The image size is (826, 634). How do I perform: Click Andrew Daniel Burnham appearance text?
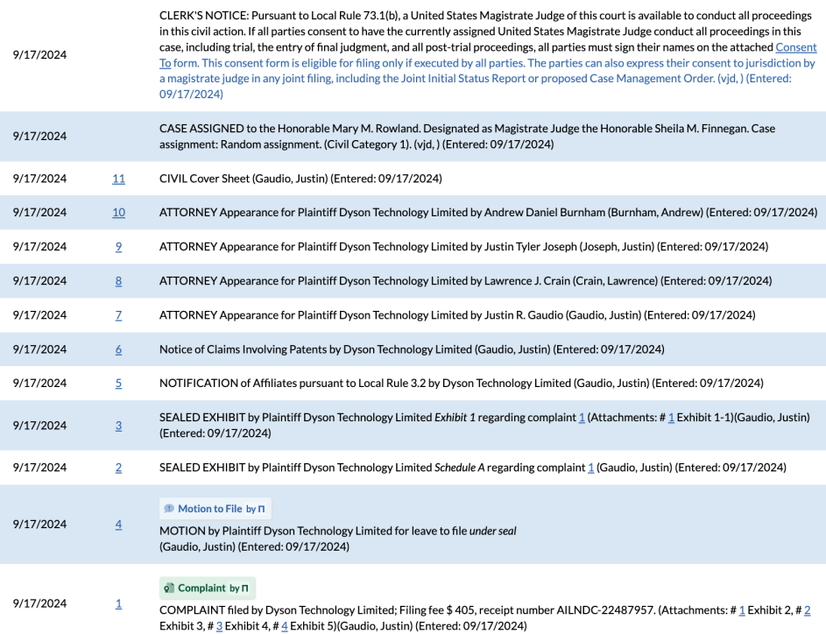pos(489,212)
